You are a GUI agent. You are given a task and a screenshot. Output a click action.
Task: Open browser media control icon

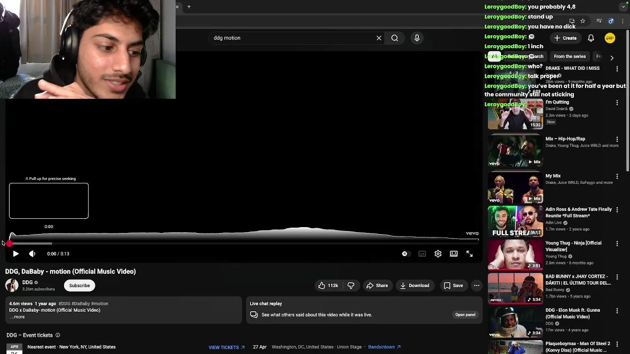tap(599, 21)
